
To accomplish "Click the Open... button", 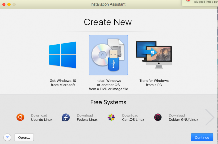I will point(24,137).
